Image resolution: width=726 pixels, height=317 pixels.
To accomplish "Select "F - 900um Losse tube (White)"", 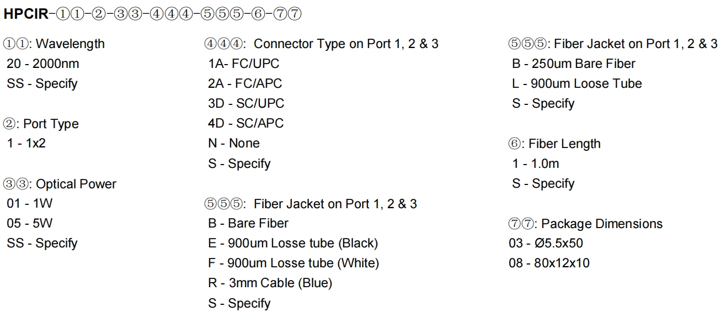I will pyautogui.click(x=293, y=263).
